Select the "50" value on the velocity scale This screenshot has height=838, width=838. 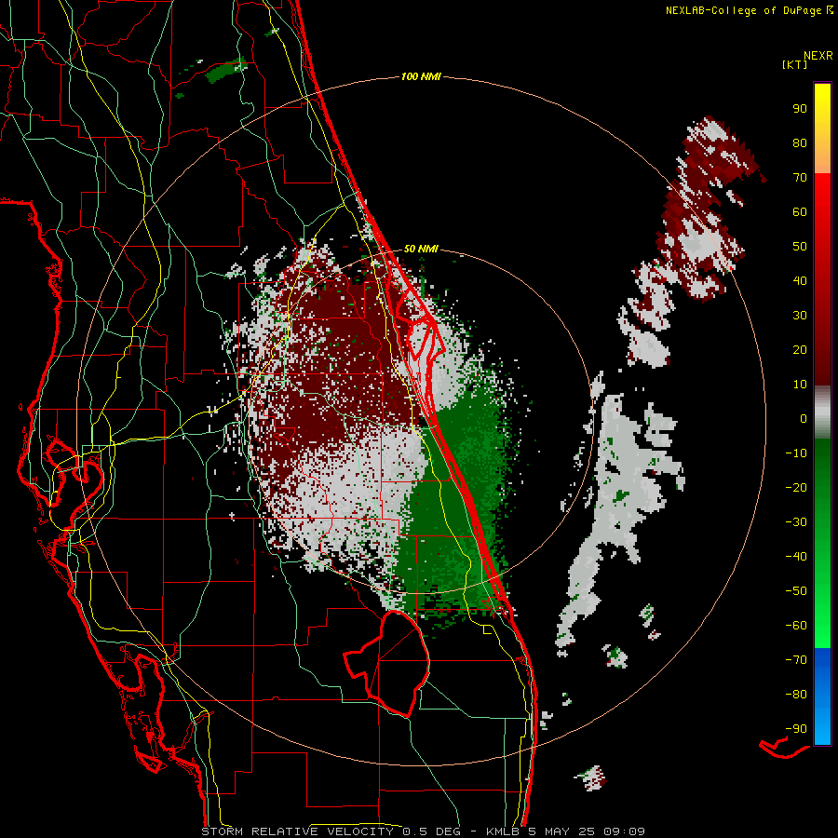coord(800,247)
